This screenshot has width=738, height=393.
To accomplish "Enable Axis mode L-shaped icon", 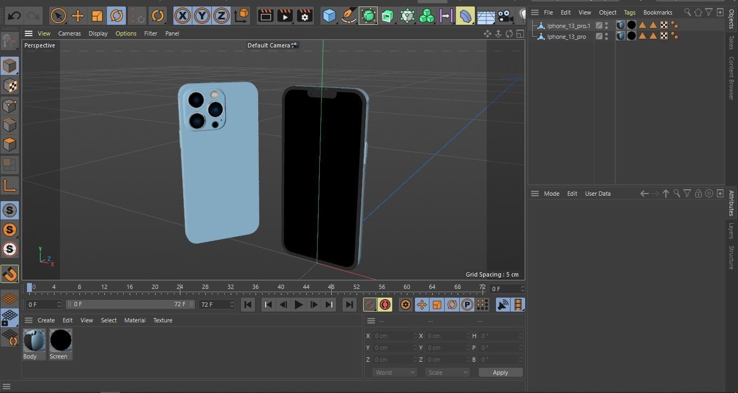I will tap(9, 186).
